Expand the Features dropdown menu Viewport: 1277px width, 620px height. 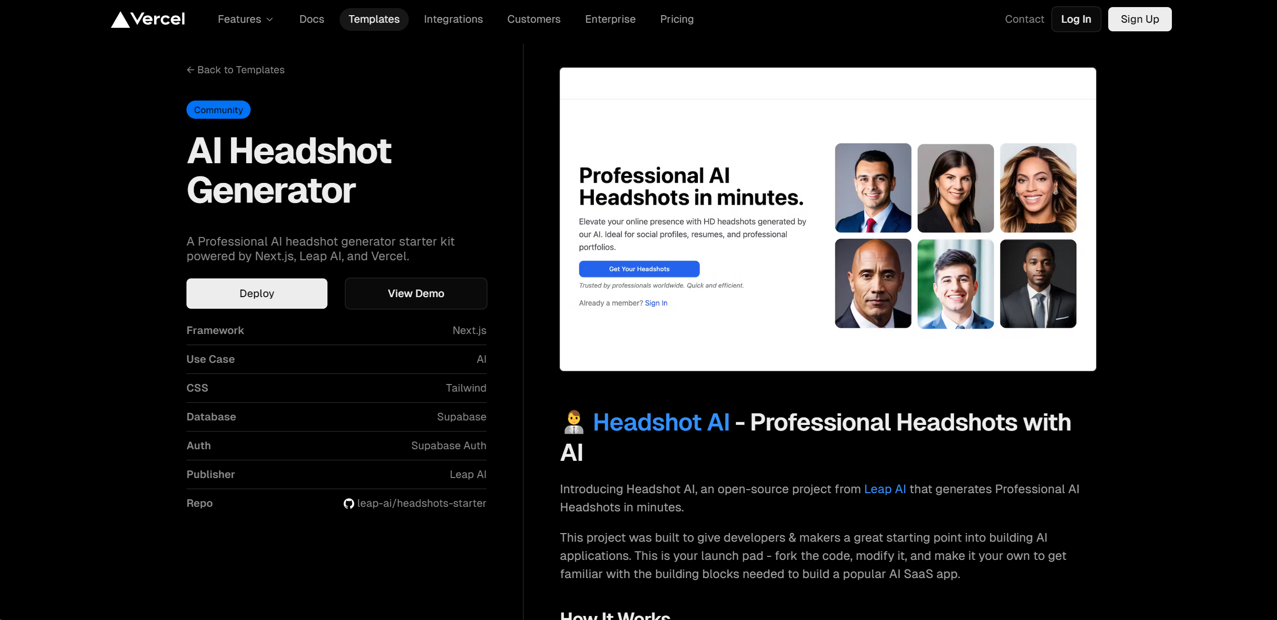[245, 19]
